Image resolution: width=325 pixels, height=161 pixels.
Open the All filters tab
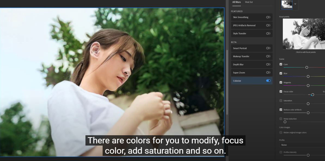coord(237,2)
